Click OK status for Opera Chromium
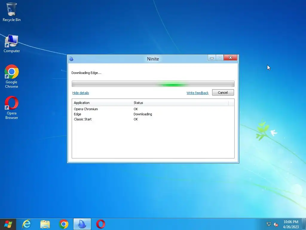Viewport: 306px width, 230px height. (x=136, y=109)
